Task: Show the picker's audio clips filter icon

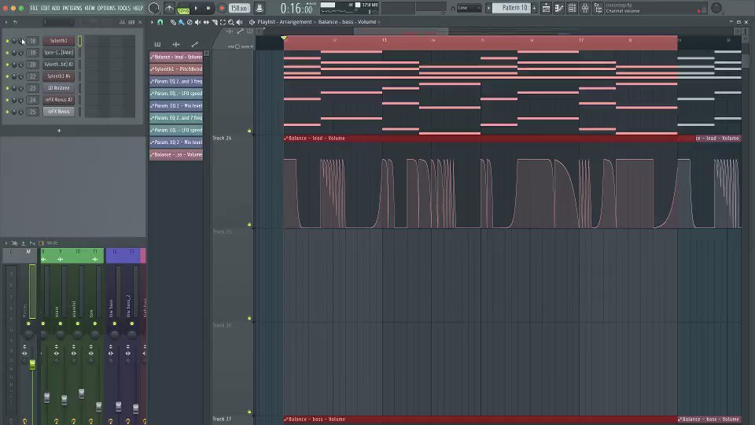Action: click(x=176, y=44)
